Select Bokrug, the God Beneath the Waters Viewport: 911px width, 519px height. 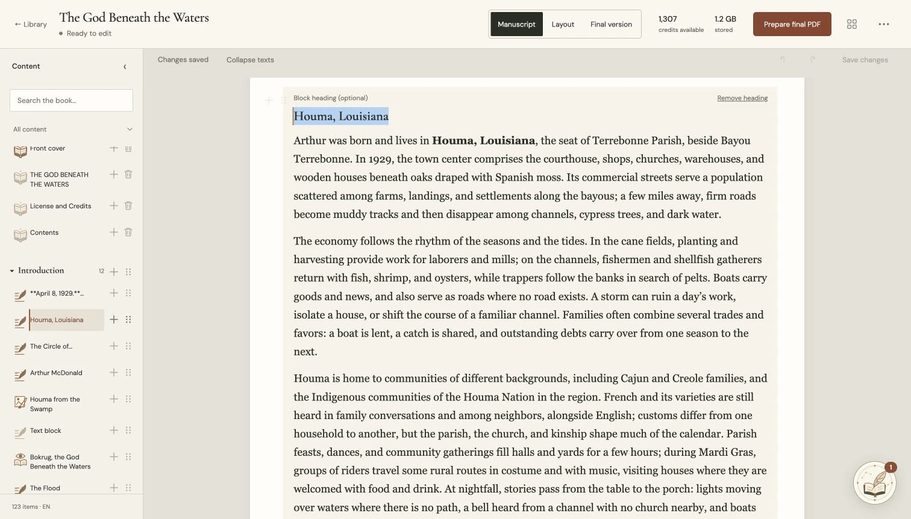click(x=60, y=462)
